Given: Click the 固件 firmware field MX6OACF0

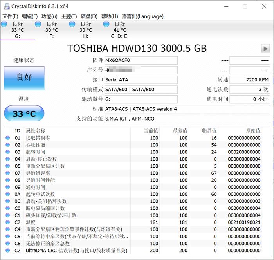Looking at the screenshot, I should pyautogui.click(x=141, y=60).
